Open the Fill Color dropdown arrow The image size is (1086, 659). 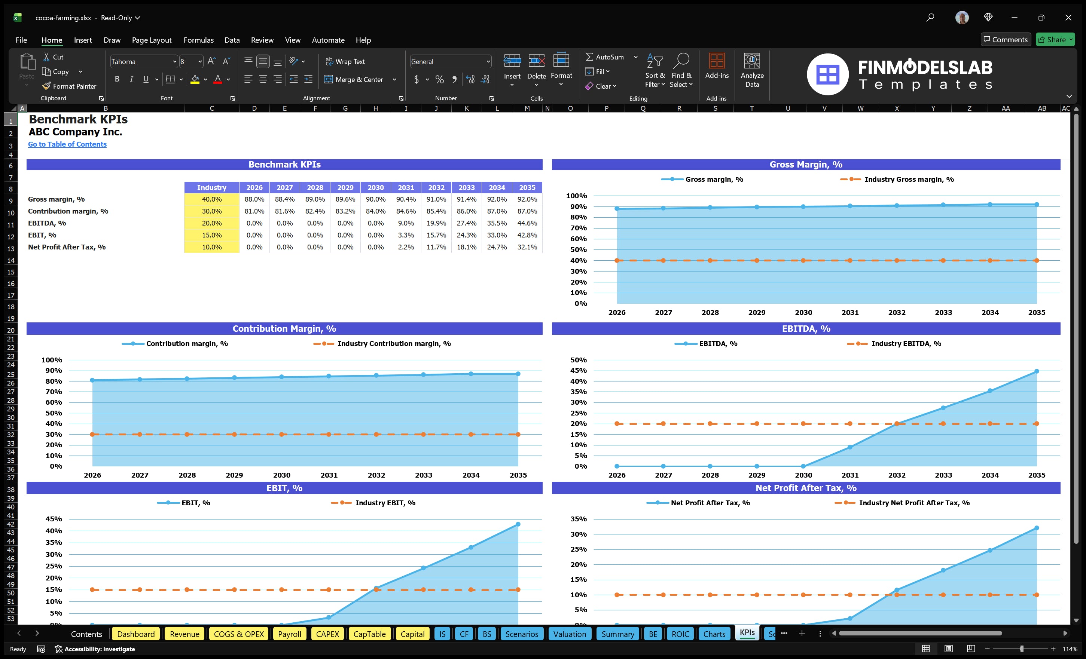[x=205, y=80]
